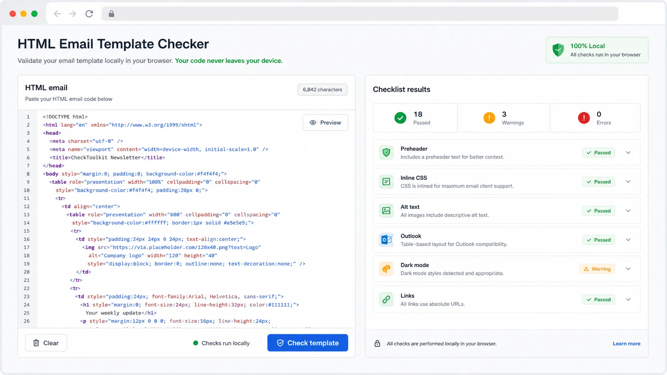Expand the Dark mode result row
This screenshot has height=375, width=667.
click(x=628, y=269)
